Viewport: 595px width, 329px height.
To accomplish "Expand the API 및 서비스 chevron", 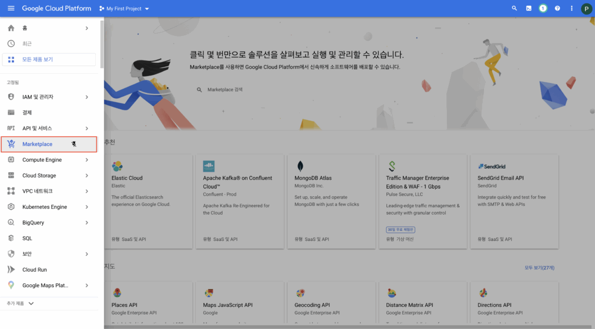I will tap(87, 128).
